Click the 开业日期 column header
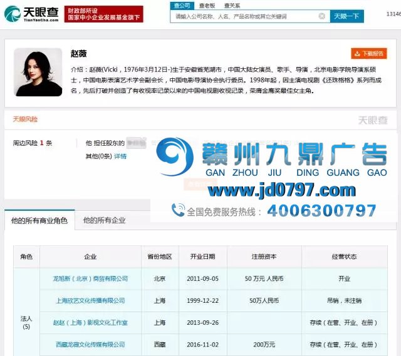Screen dimensions: 401x356 pyautogui.click(x=202, y=257)
